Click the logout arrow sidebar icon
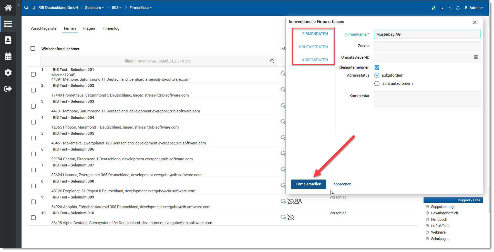The height and width of the screenshot is (252, 494). point(8,89)
